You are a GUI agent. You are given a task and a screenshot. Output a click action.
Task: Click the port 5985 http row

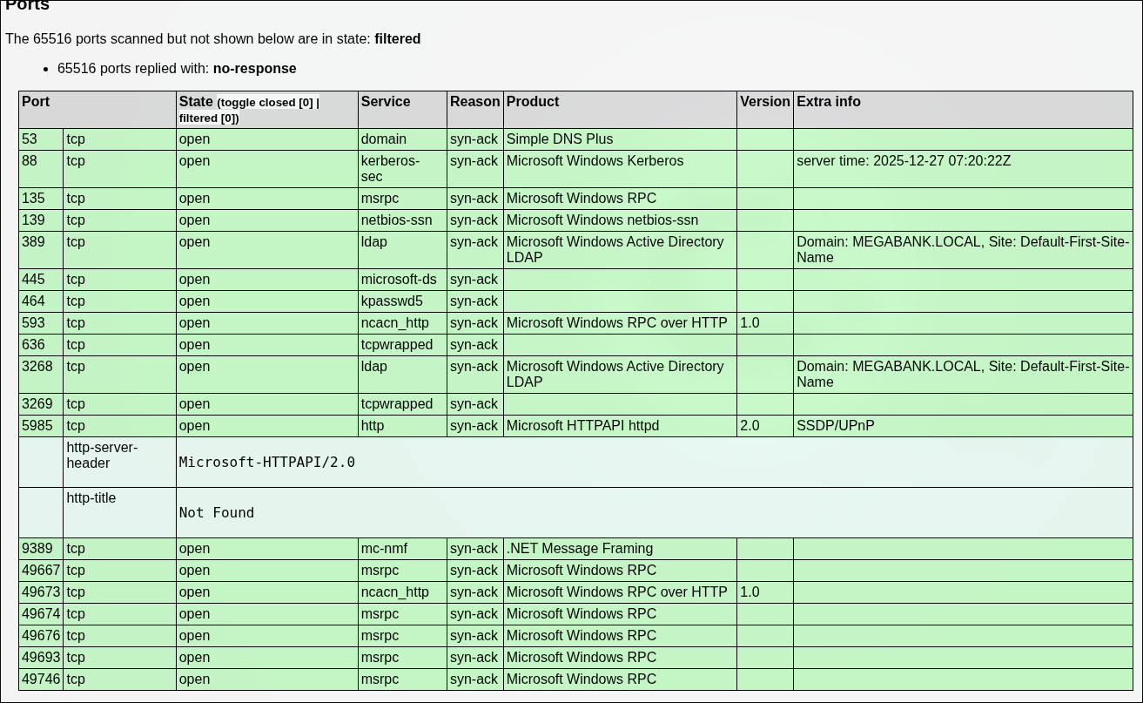[x=575, y=426]
